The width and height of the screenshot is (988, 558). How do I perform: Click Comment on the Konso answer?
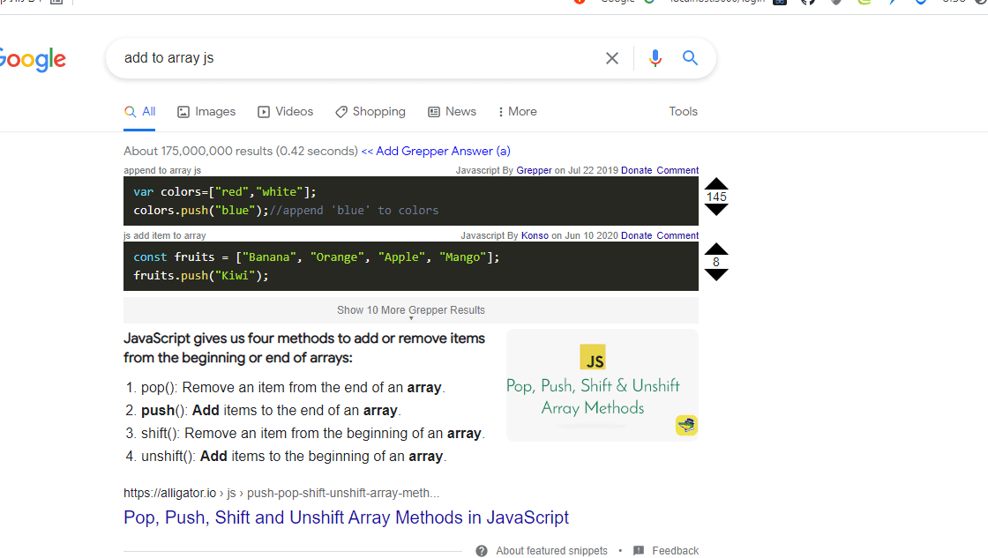(677, 235)
